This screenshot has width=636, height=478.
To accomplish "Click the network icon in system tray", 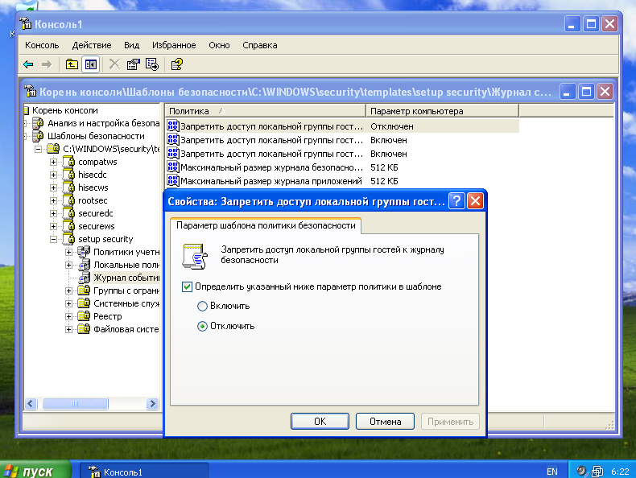I will [x=597, y=471].
